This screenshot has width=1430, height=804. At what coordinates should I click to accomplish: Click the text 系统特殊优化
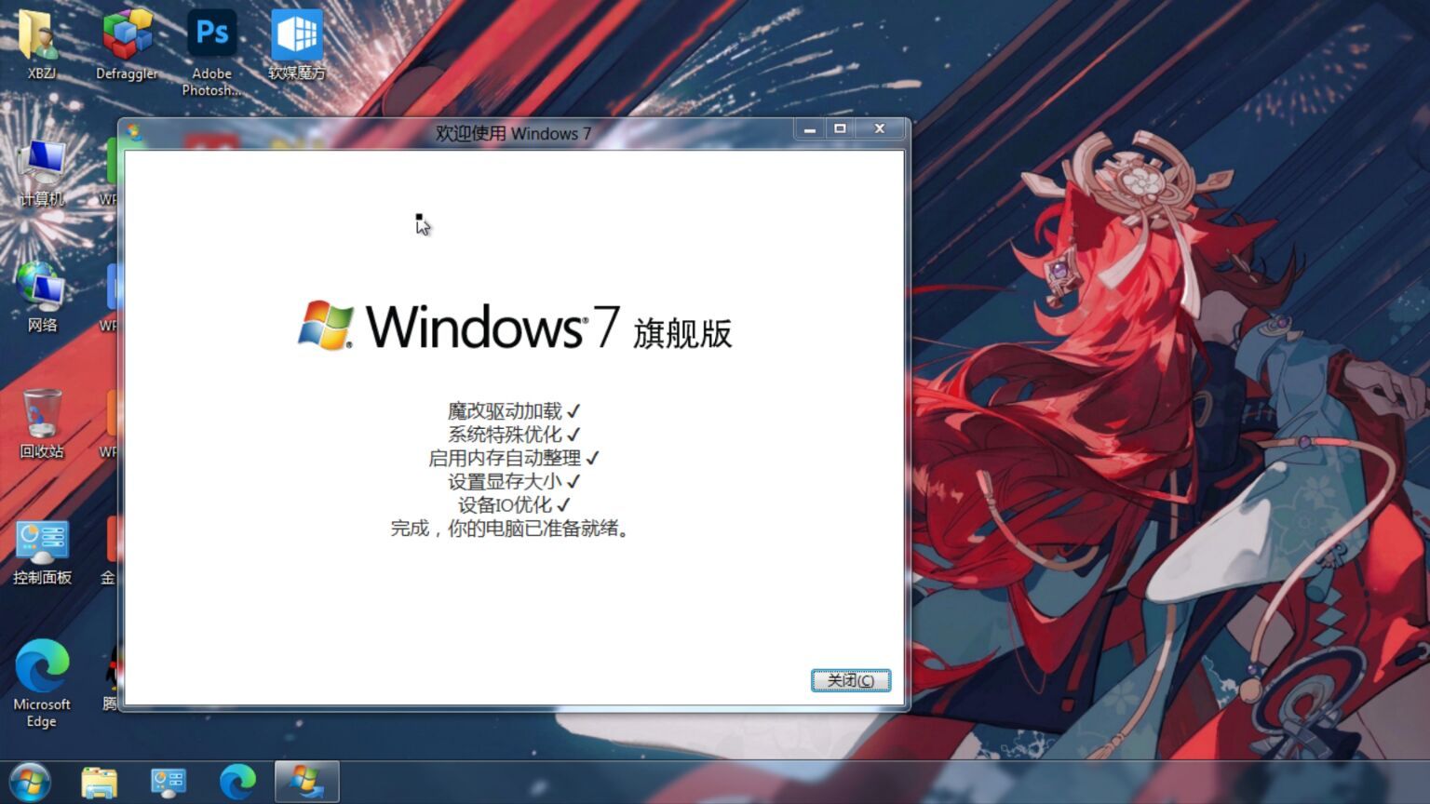pos(505,435)
